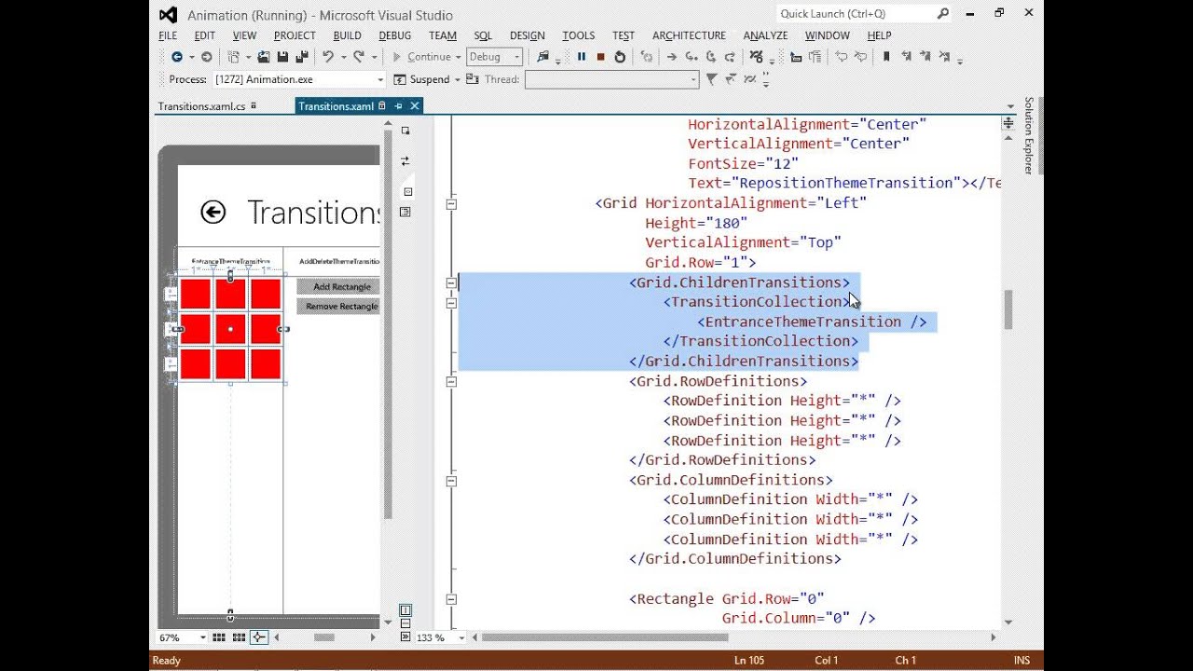The width and height of the screenshot is (1193, 671).
Task: Click the Save toolbar icon
Action: pyautogui.click(x=282, y=57)
